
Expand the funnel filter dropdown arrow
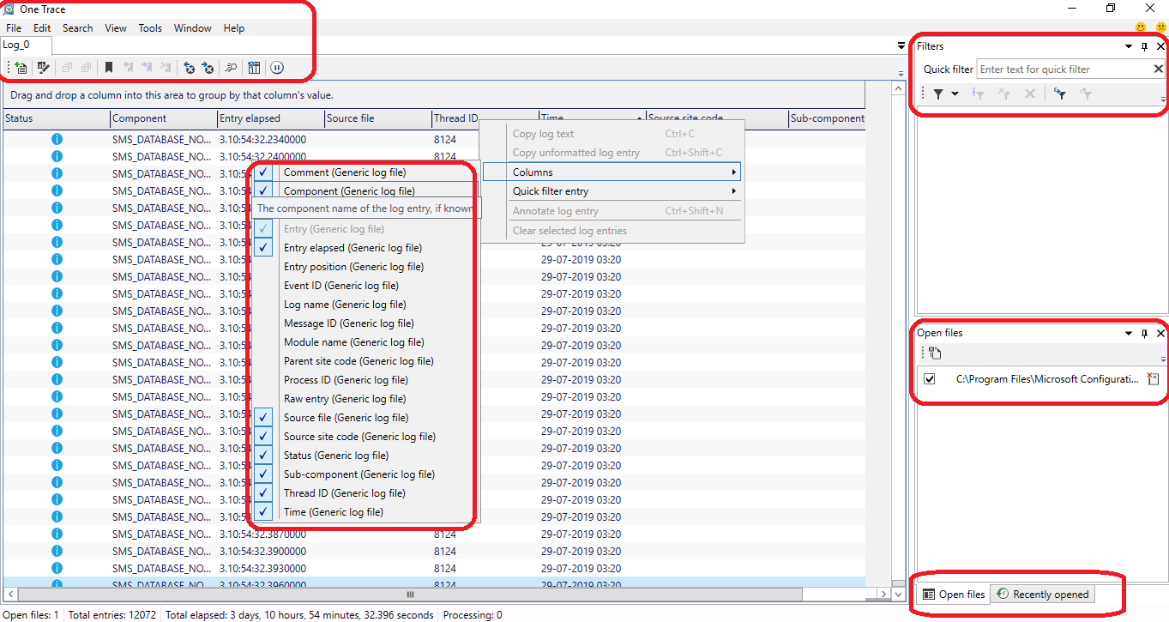click(955, 94)
